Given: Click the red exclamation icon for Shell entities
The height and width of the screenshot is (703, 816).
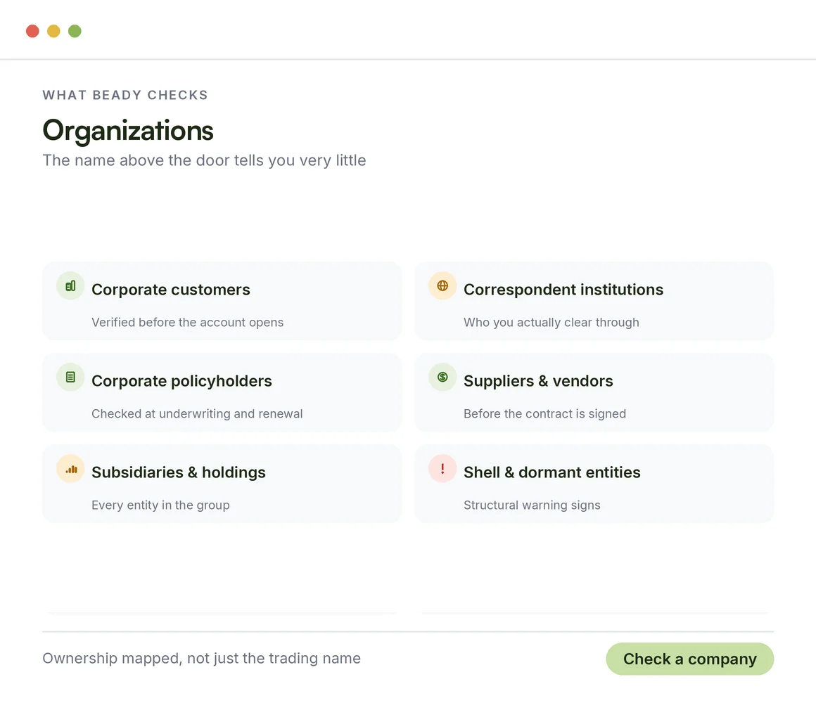Looking at the screenshot, I should (442, 468).
